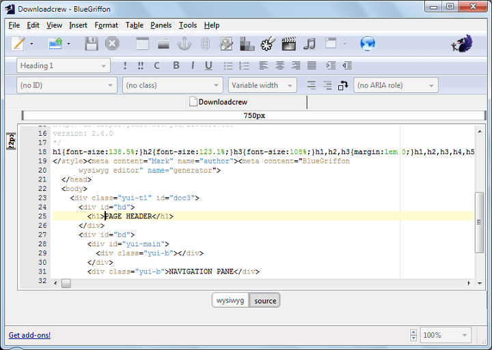Justify text alignment
The height and width of the screenshot is (350, 492).
(x=312, y=65)
